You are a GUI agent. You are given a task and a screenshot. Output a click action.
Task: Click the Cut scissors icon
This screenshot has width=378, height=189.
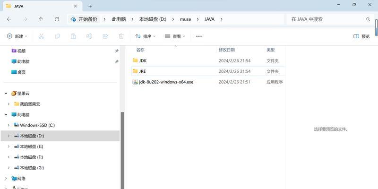(x=42, y=36)
